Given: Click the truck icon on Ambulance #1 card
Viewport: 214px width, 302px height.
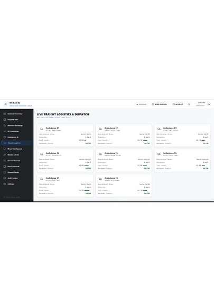Looking at the screenshot, I should click(42, 129).
